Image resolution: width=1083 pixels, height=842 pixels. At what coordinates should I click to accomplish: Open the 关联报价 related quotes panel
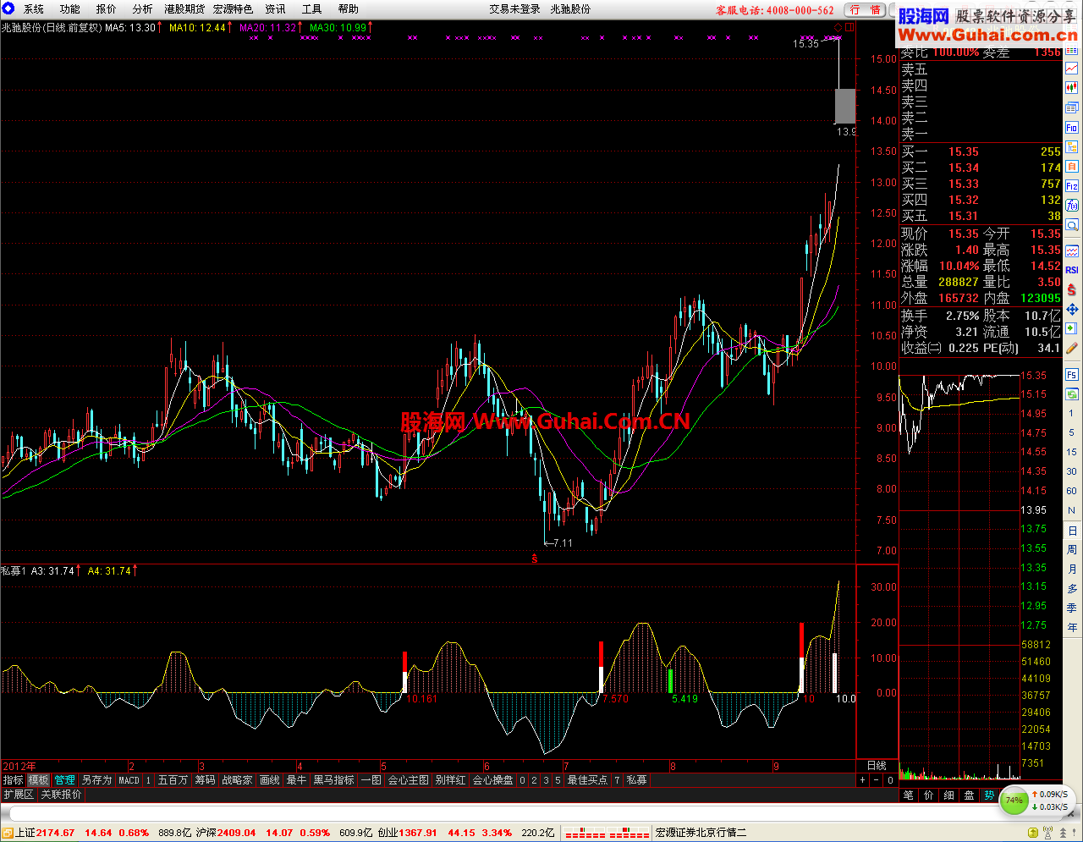coord(62,795)
